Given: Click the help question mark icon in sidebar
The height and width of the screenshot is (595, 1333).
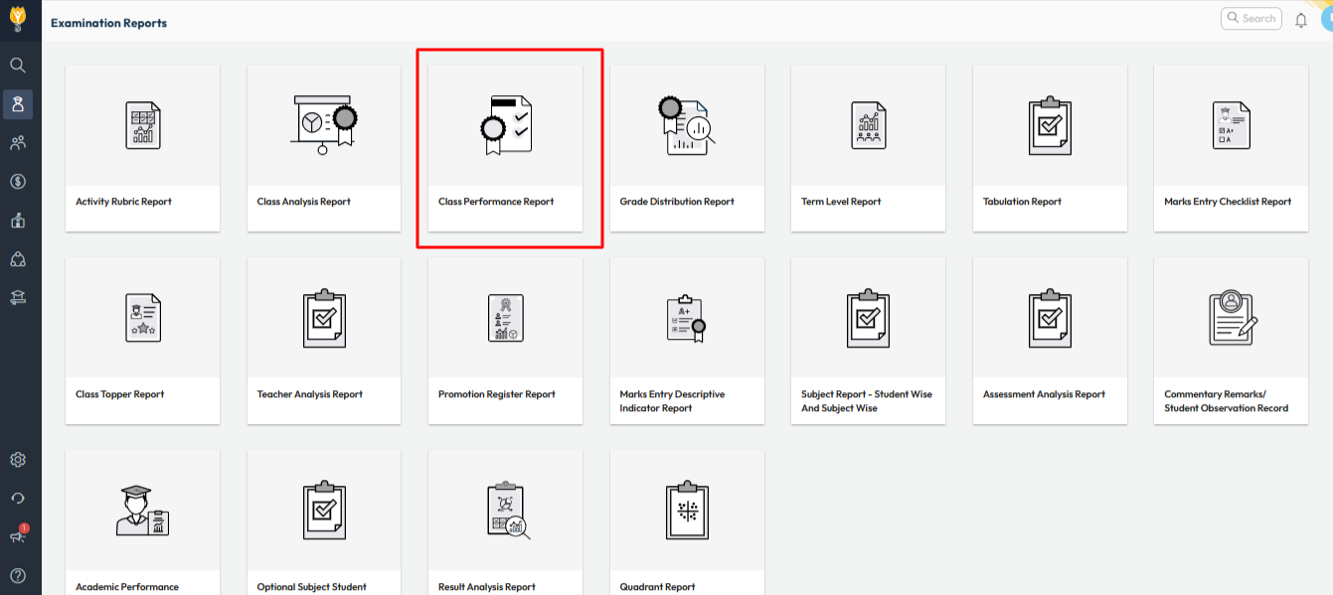Looking at the screenshot, I should pyautogui.click(x=18, y=575).
